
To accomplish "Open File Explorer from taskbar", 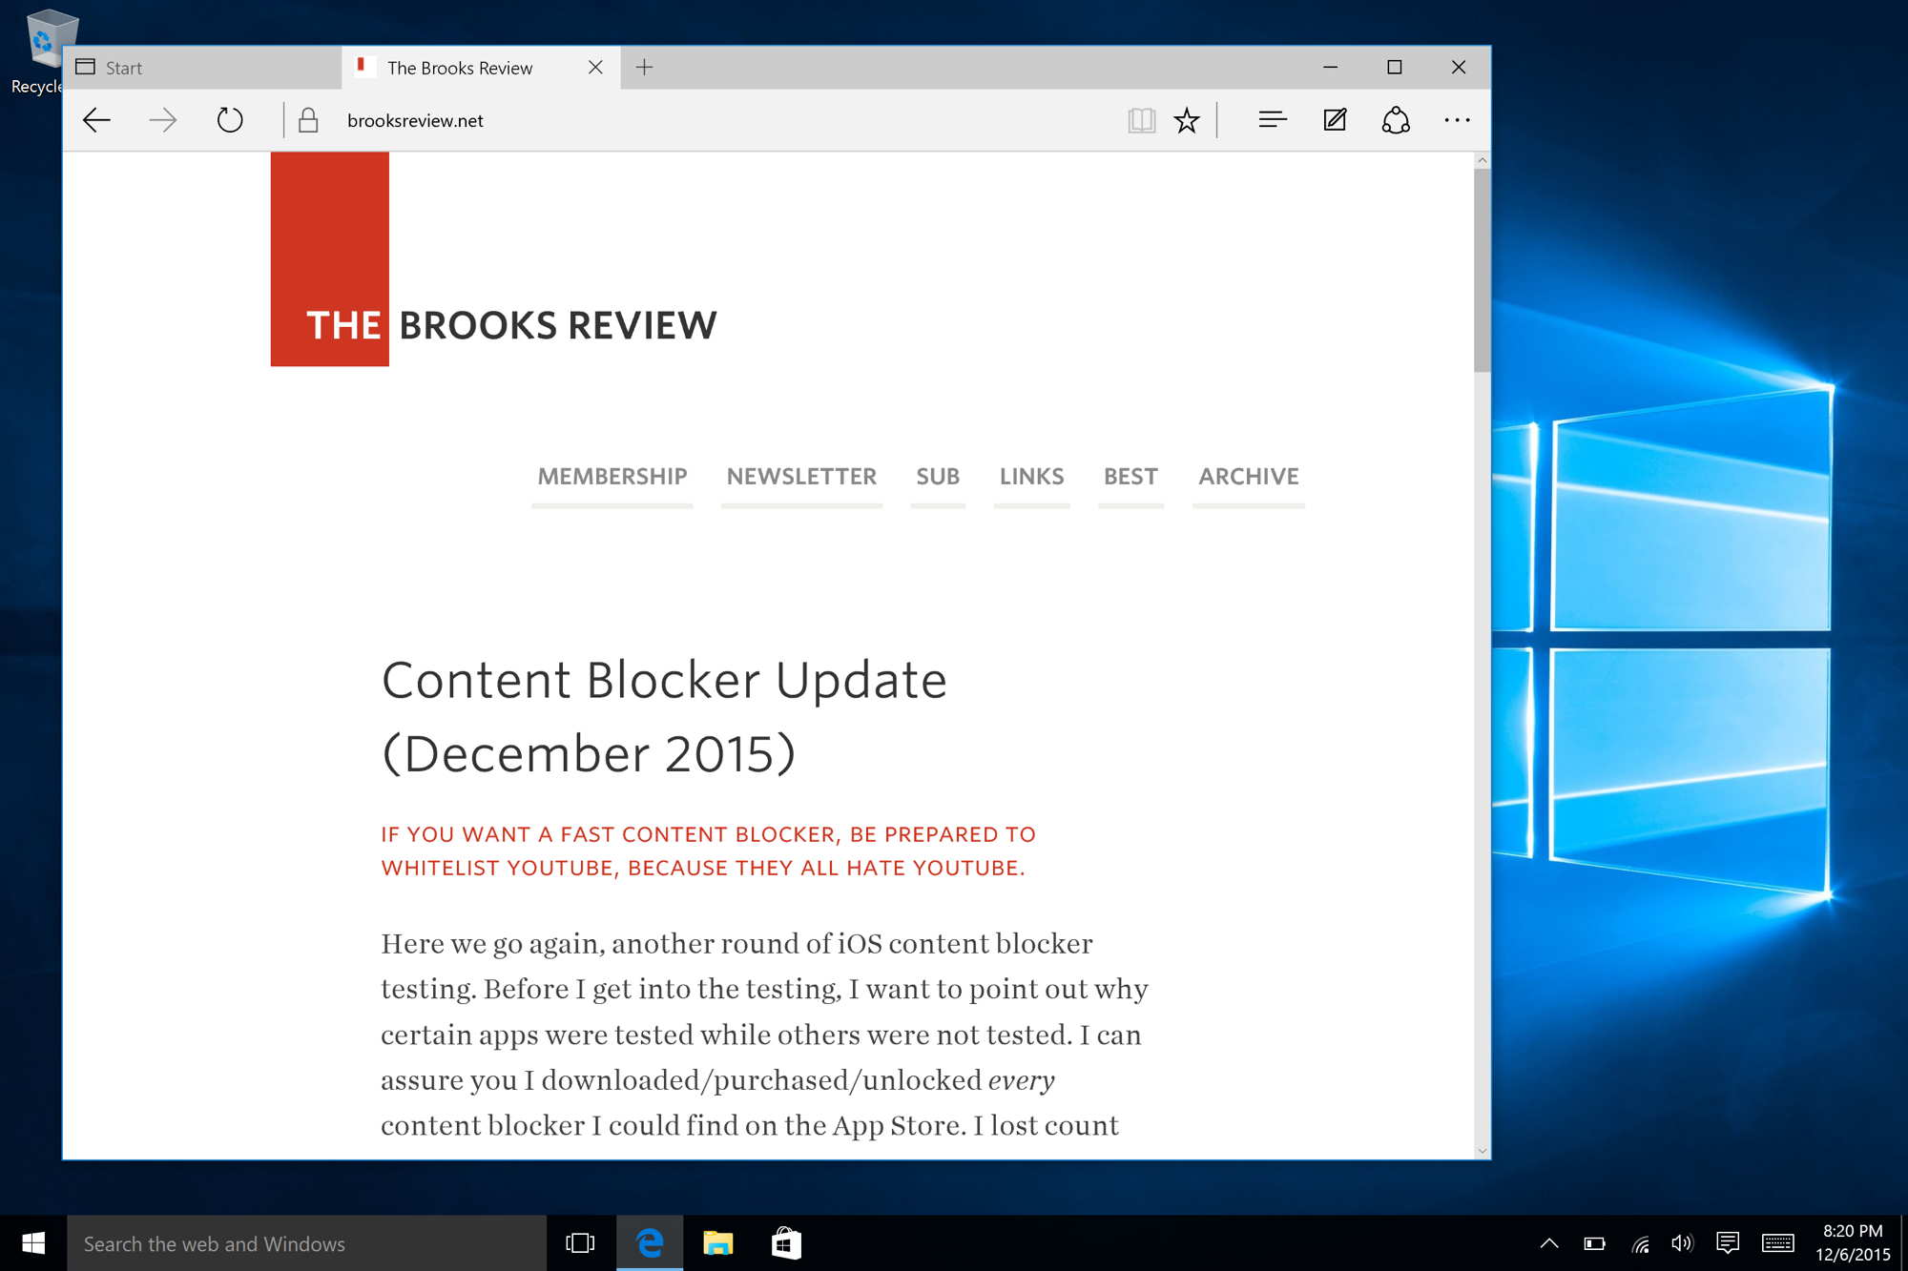I will pos(717,1243).
